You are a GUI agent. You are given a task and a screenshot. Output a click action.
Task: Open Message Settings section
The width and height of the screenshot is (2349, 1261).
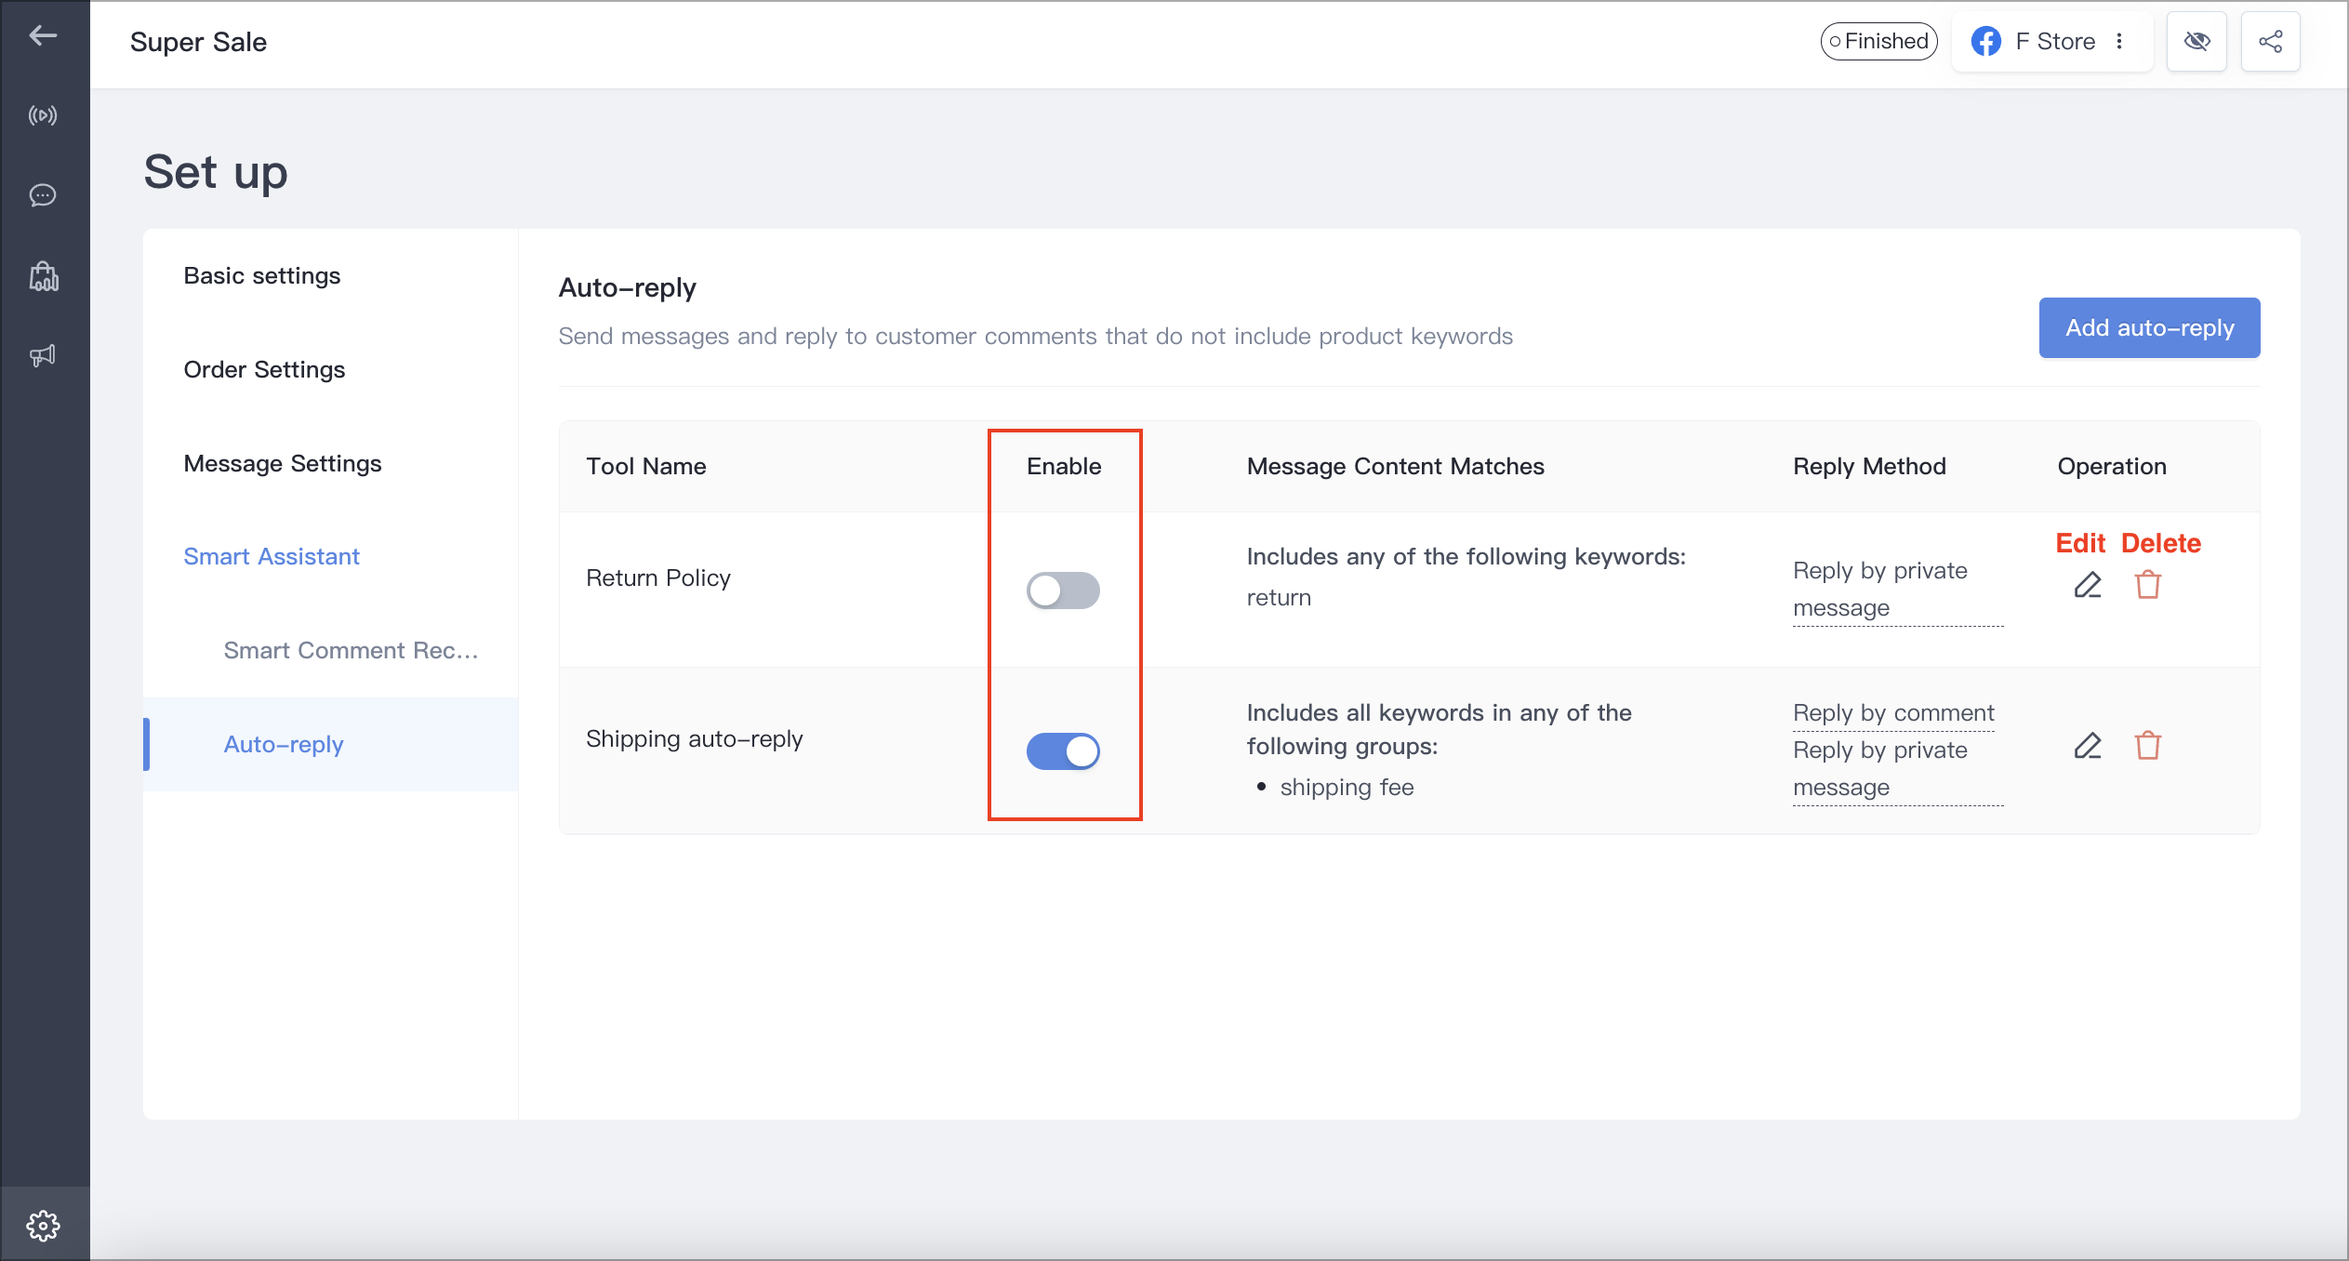pos(283,464)
